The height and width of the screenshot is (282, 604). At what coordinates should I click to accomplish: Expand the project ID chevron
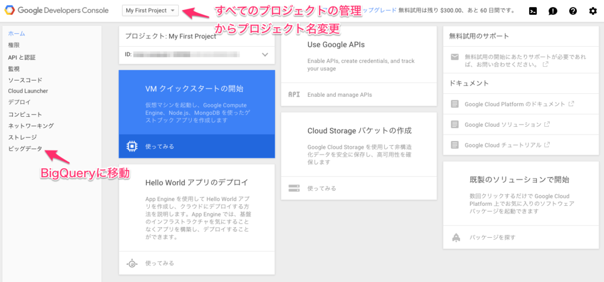pos(265,54)
